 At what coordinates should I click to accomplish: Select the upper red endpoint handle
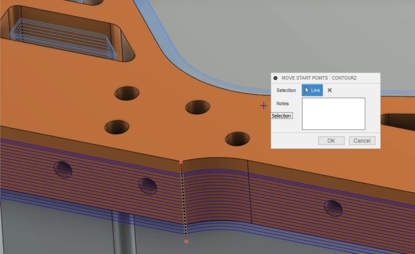pos(181,162)
